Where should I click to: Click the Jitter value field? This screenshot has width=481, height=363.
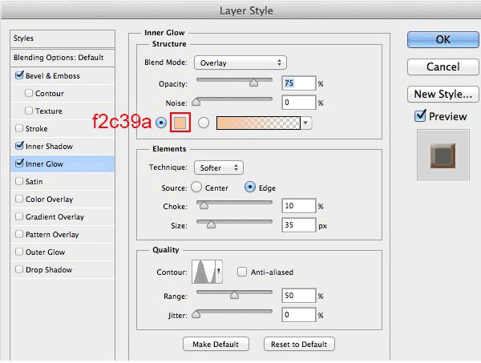[x=299, y=315]
